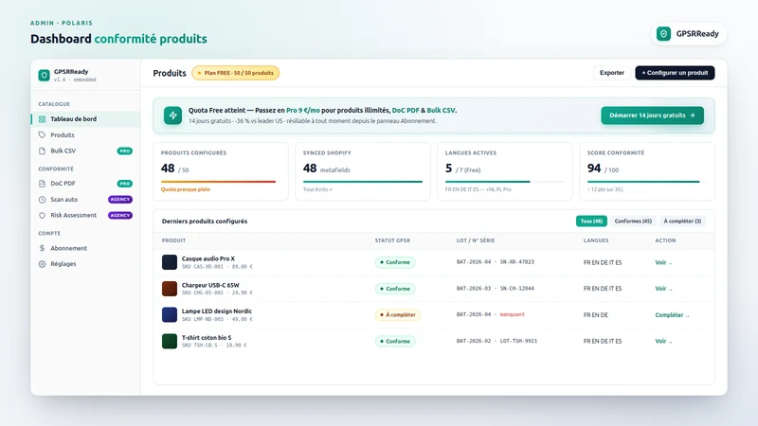Click the Réglages gear icon
The image size is (758, 426).
click(42, 264)
